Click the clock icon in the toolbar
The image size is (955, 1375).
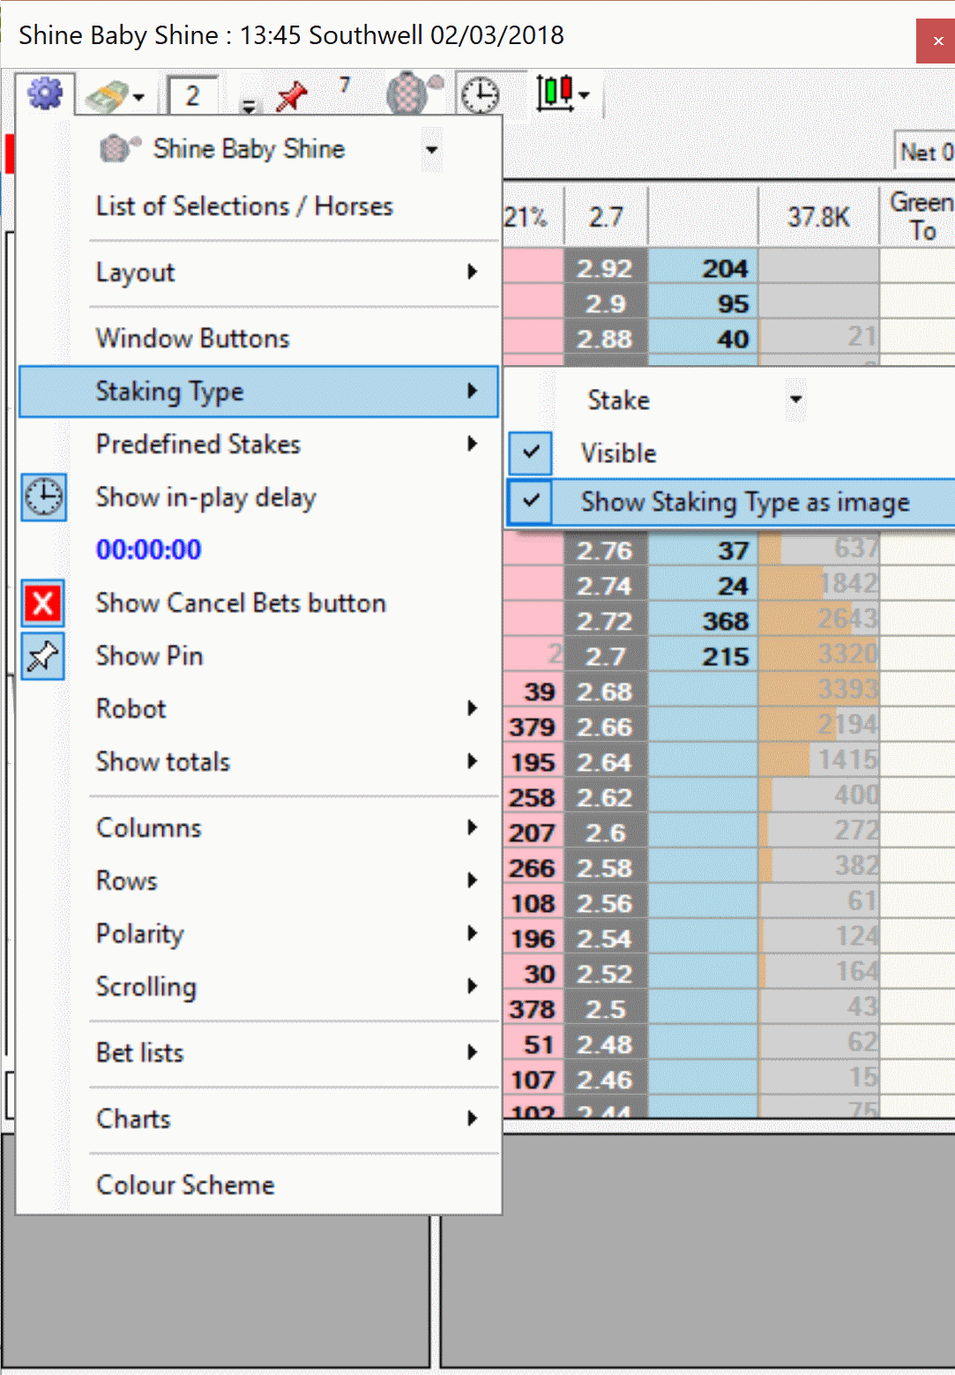[x=481, y=94]
